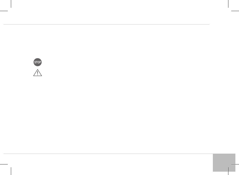This screenshot has width=239, height=175.
Task: Click the white STOP lettering in the dark circle
Action: pyautogui.click(x=38, y=62)
